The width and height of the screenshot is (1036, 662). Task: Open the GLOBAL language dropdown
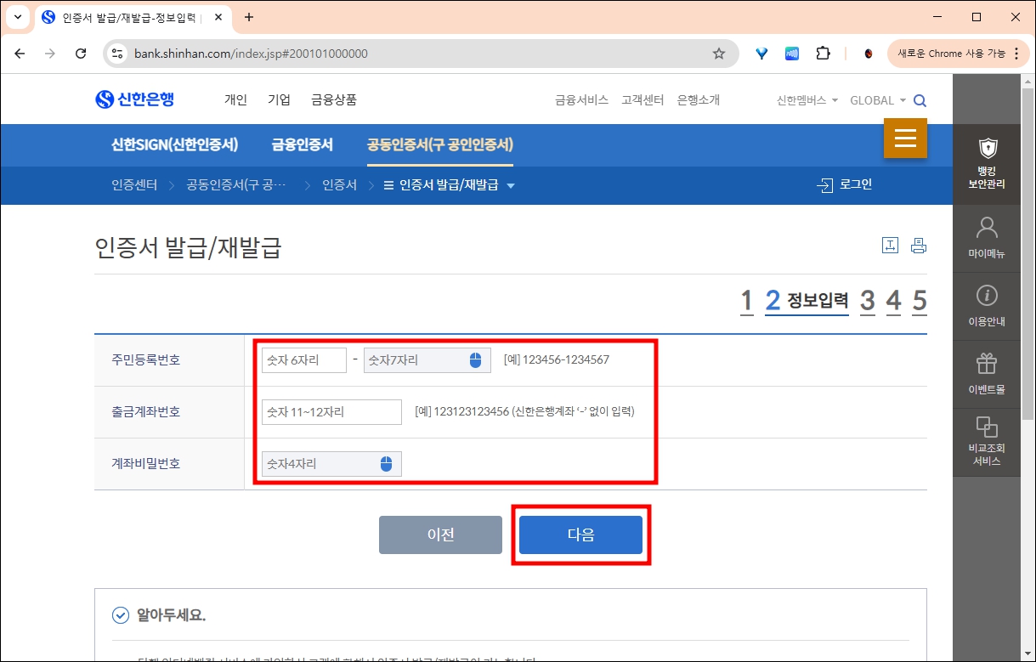tap(875, 99)
